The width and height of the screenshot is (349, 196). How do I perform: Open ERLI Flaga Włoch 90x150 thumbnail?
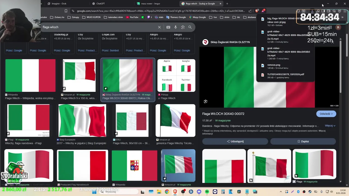[132, 120]
